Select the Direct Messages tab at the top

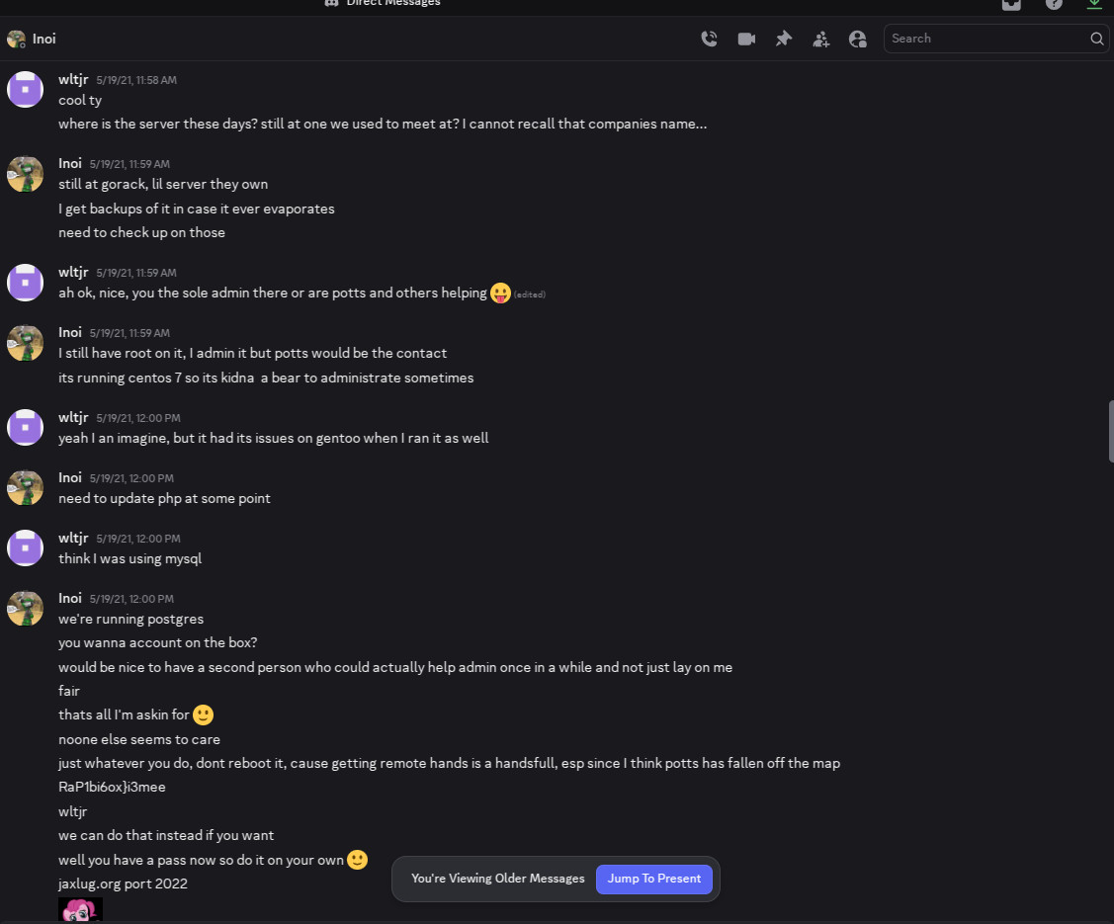(x=383, y=4)
